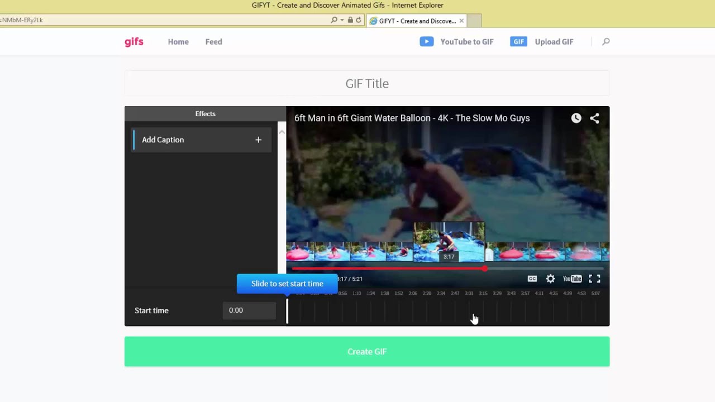Click address bar search magnifier icon
Screen dimensions: 715x402
pos(334,20)
